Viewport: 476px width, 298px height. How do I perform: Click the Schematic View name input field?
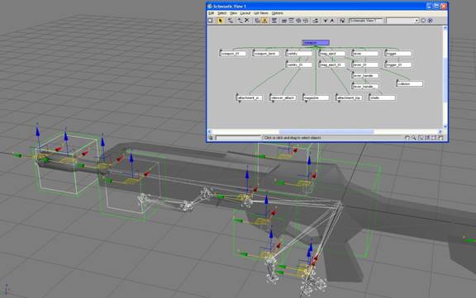click(366, 21)
